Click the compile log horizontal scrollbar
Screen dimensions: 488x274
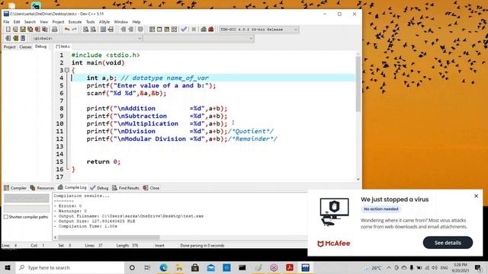tap(108, 237)
